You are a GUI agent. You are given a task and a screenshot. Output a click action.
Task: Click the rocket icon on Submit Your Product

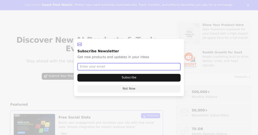click(x=45, y=76)
